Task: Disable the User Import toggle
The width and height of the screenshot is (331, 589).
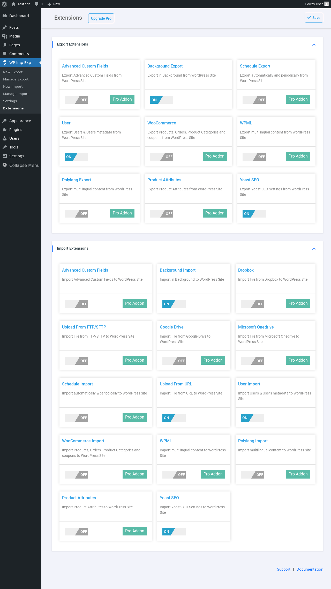Action: [x=252, y=418]
